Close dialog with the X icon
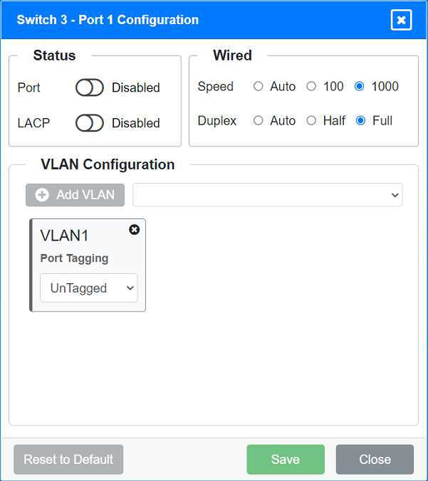 click(x=402, y=20)
